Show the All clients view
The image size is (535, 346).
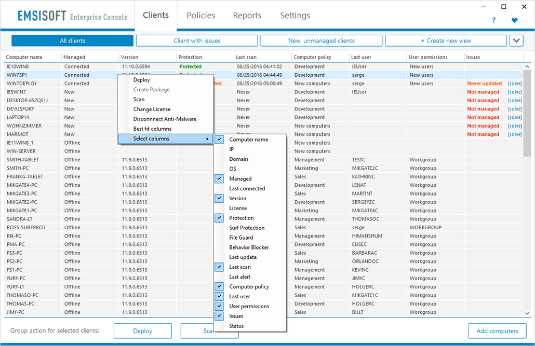tap(72, 40)
